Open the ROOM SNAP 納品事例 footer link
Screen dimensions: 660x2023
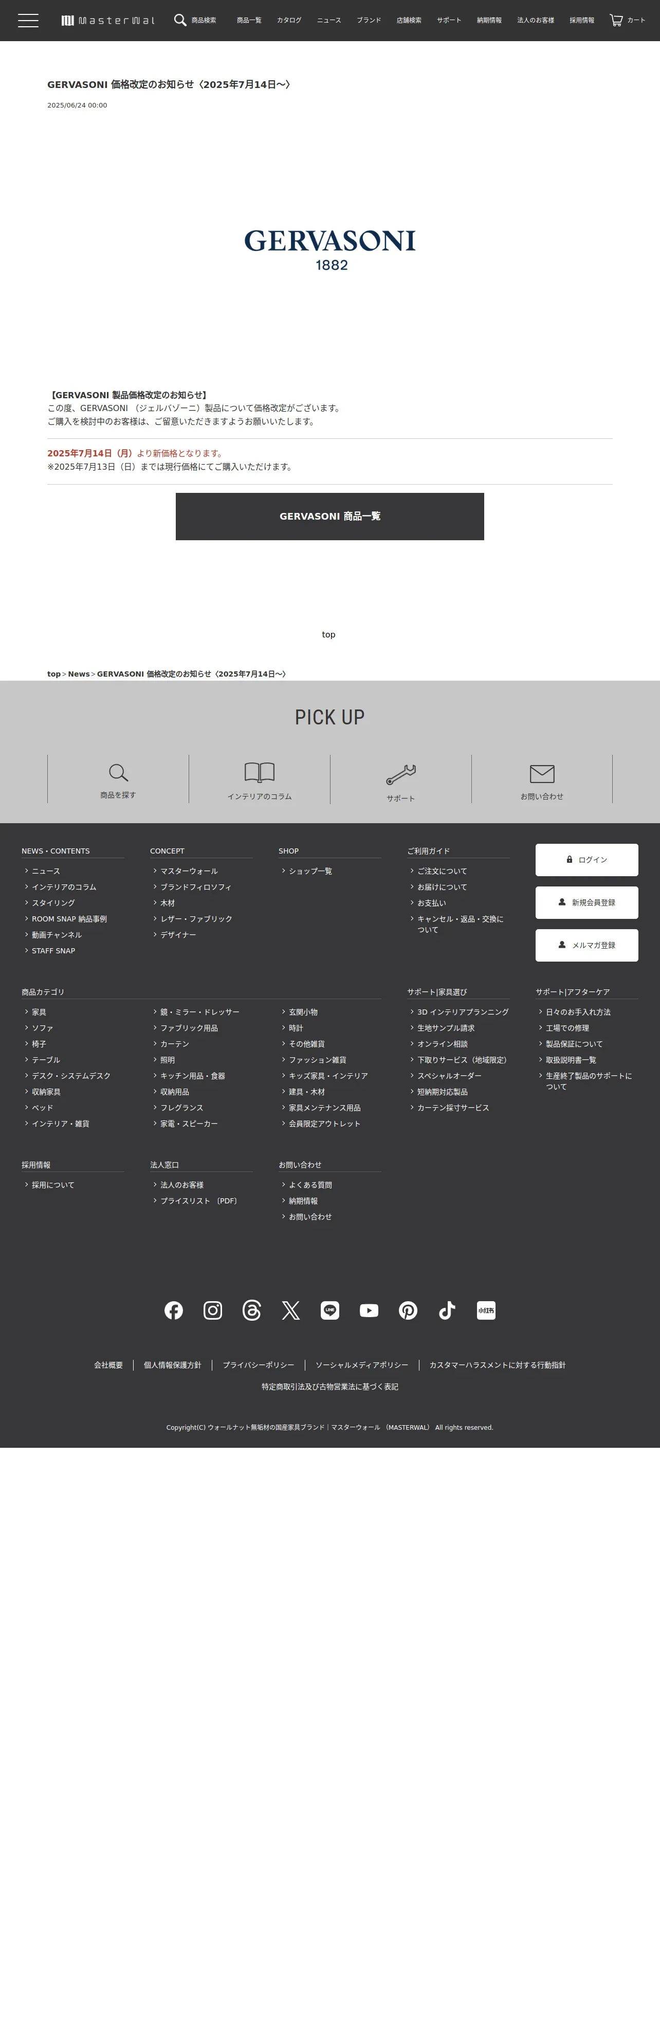pyautogui.click(x=69, y=919)
